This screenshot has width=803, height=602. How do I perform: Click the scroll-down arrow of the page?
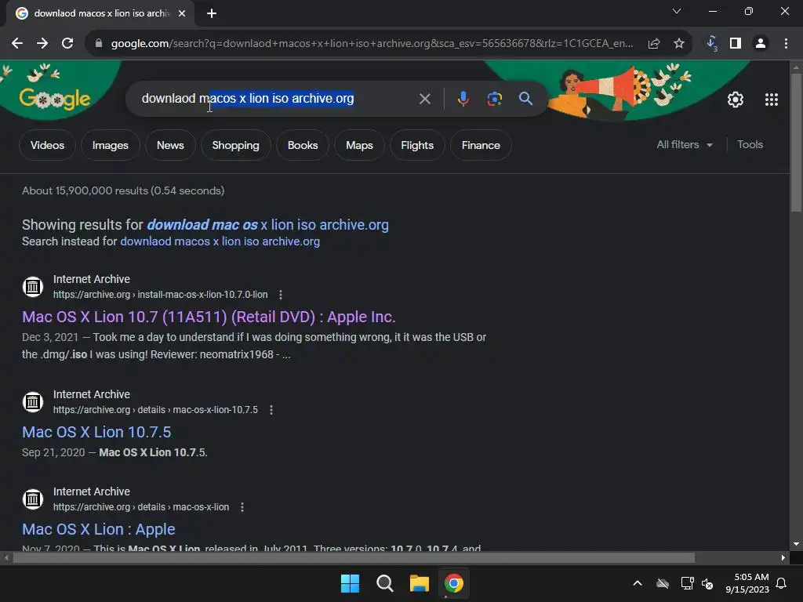click(x=796, y=544)
